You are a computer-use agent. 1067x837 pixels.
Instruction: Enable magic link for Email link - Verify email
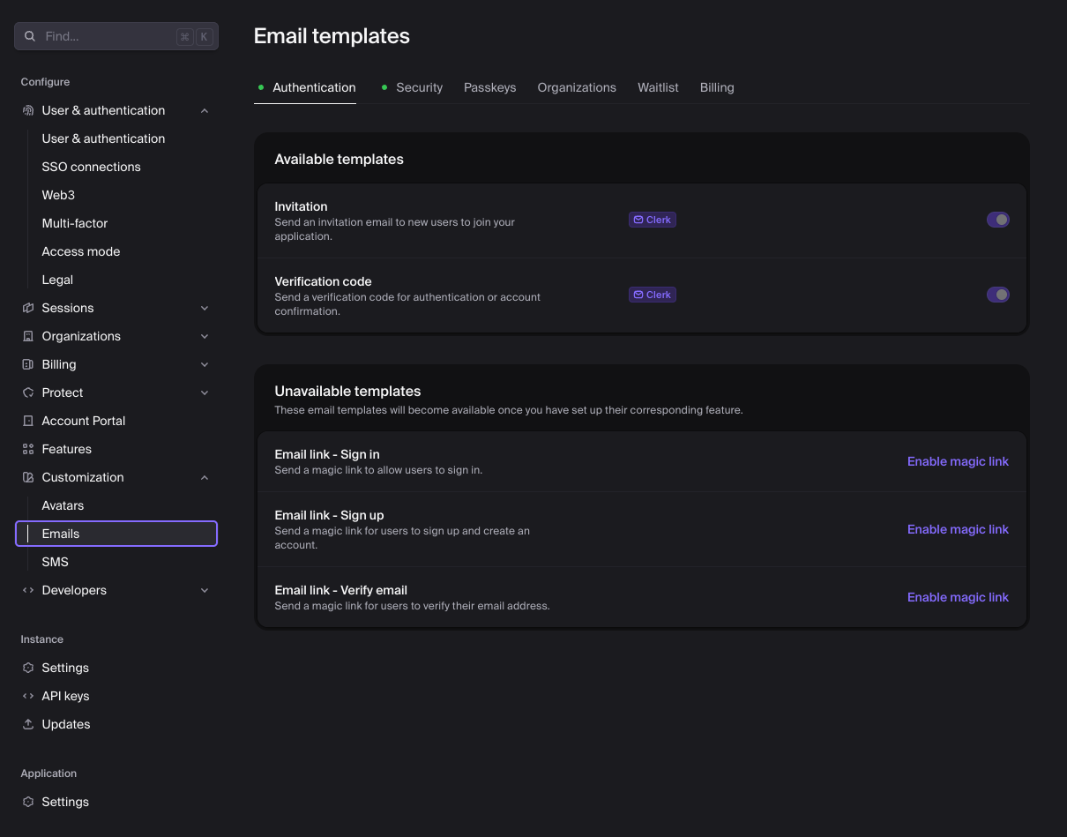tap(958, 597)
